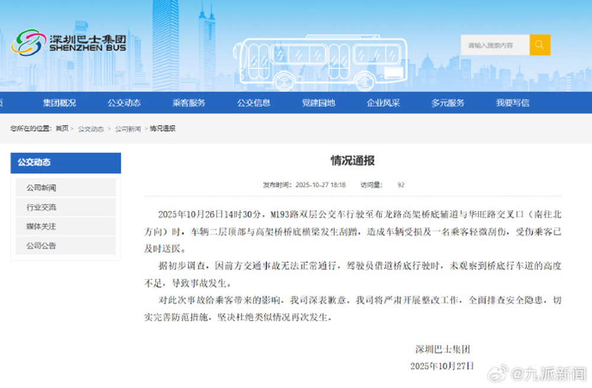Go to 公交信息 navigation item

click(x=254, y=102)
